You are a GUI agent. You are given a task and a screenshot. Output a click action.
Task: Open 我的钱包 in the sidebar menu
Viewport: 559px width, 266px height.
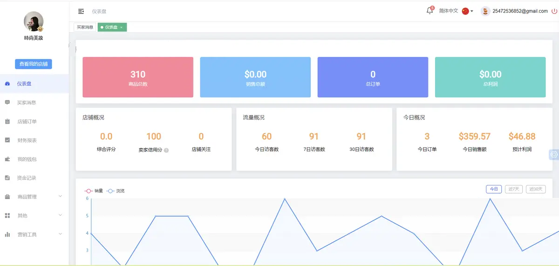point(34,159)
